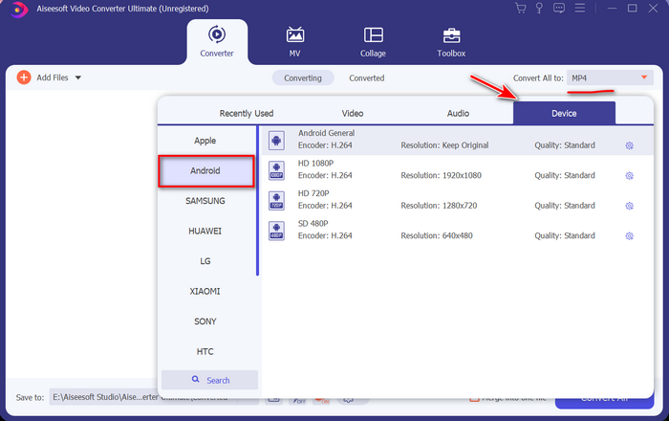Open the Convert All to MP4 dropdown
The height and width of the screenshot is (421, 669).
coord(610,78)
